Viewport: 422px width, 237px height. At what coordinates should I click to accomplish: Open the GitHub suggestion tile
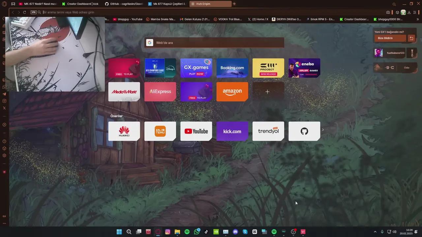[304, 131]
